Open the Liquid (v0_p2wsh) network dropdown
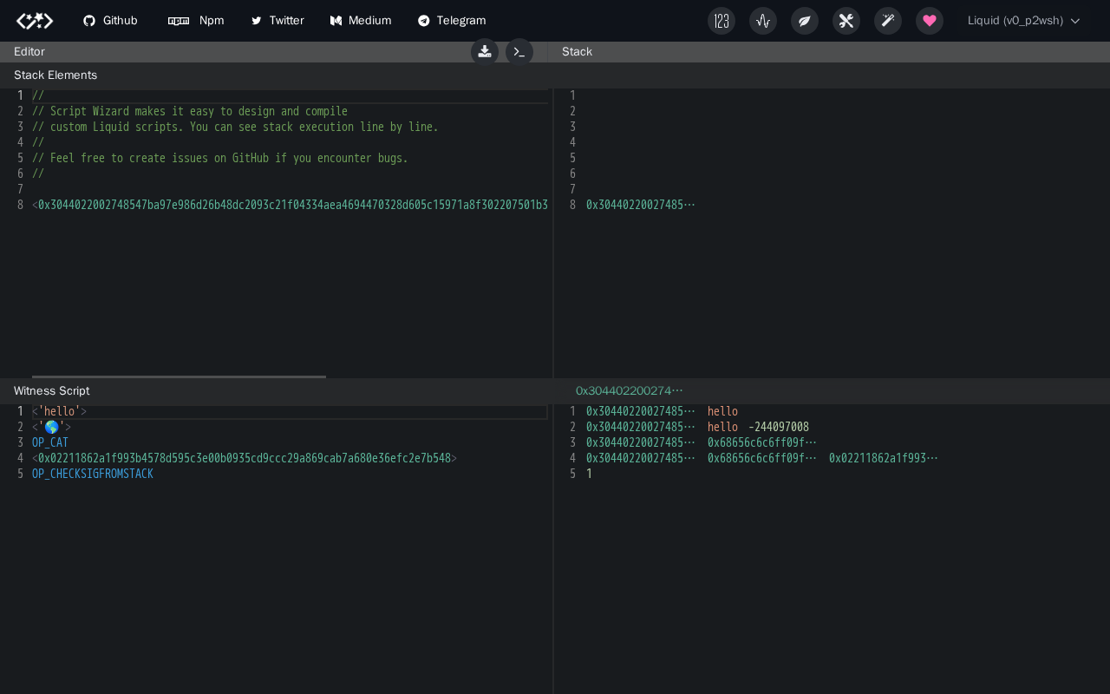 1023,21
